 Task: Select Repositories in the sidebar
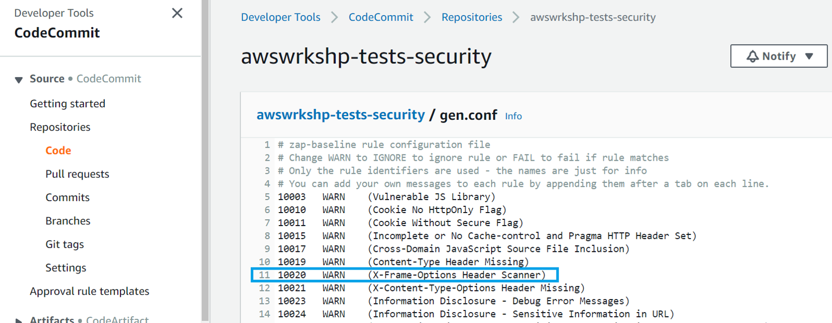coord(60,127)
